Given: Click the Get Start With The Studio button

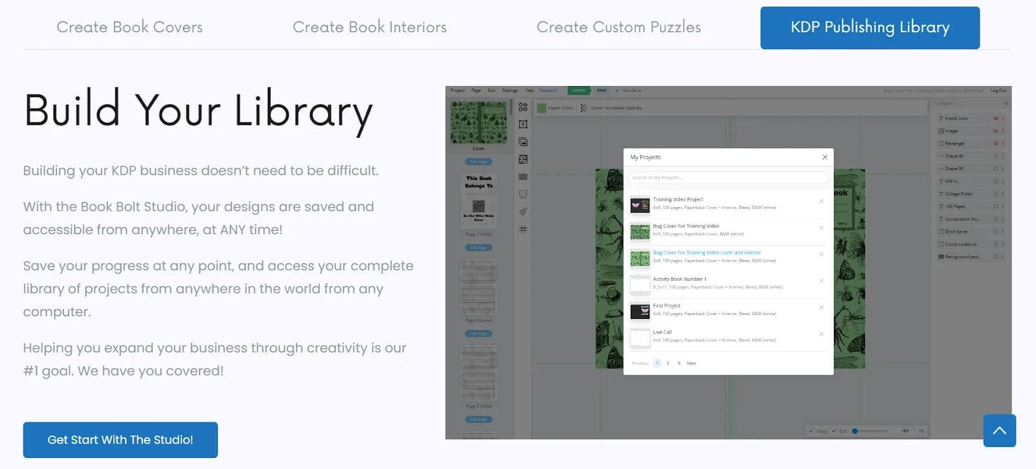Looking at the screenshot, I should coord(120,440).
